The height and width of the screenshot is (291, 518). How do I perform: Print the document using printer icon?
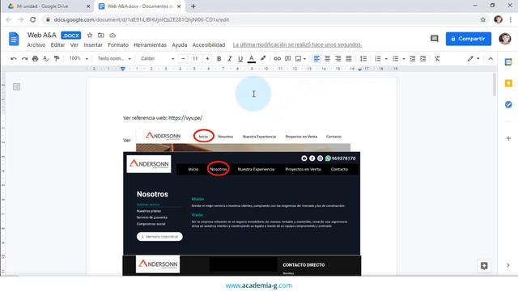click(x=35, y=59)
